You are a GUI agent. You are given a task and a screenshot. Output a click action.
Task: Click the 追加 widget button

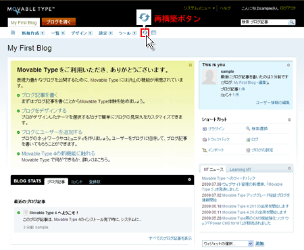[x=259, y=243]
